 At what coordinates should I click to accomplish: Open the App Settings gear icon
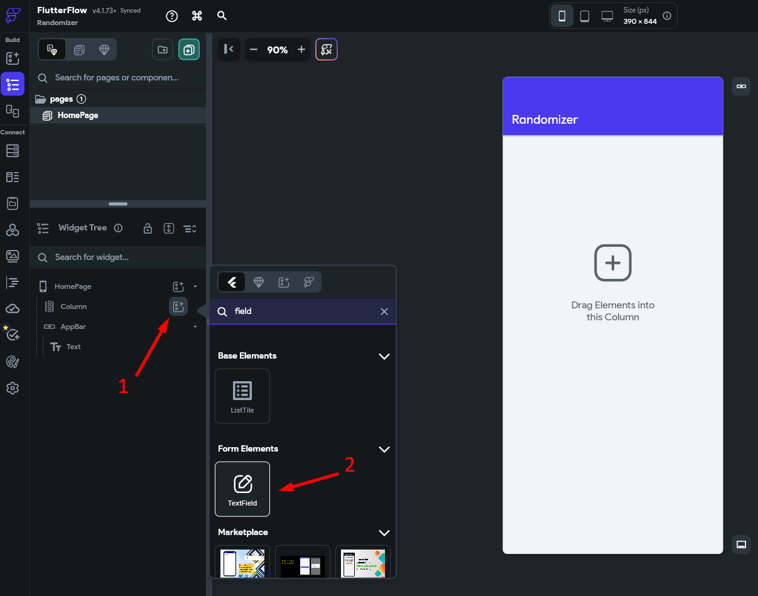point(13,388)
